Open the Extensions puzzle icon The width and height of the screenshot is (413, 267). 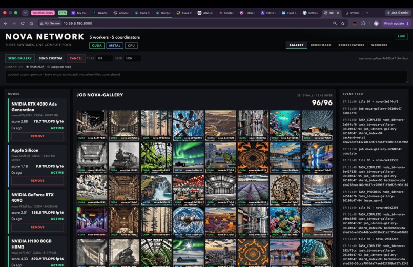(363, 23)
